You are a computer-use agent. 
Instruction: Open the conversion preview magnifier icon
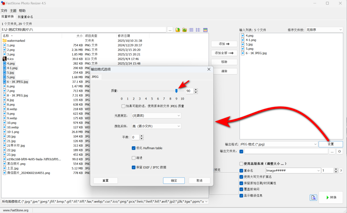click(x=313, y=197)
